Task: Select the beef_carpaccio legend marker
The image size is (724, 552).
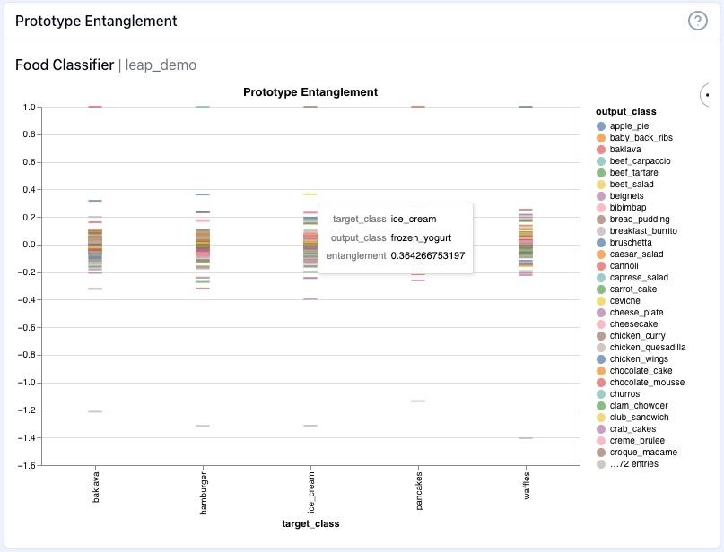Action: tap(601, 161)
